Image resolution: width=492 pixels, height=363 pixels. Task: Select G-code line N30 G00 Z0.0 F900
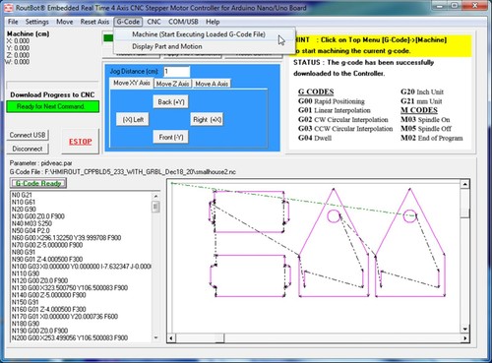[38, 216]
